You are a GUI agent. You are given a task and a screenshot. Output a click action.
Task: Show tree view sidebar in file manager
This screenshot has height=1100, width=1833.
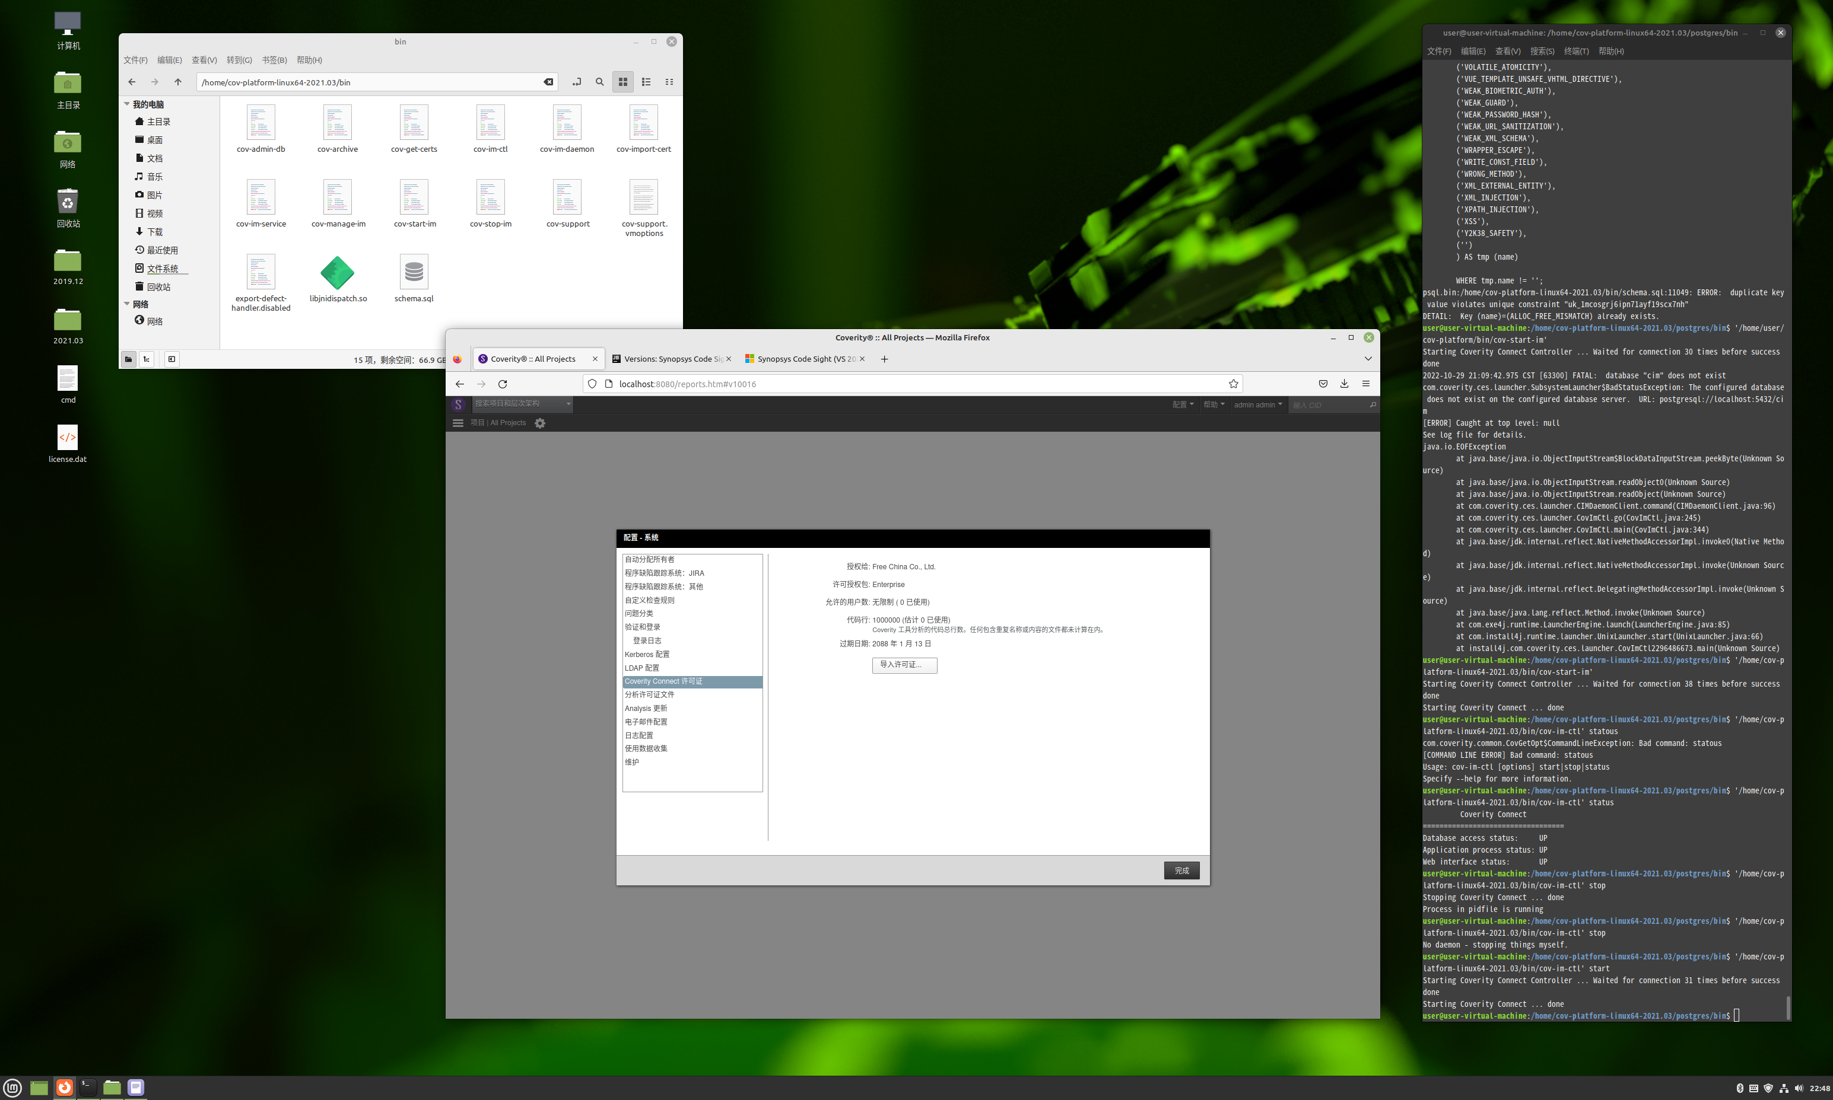coord(146,359)
